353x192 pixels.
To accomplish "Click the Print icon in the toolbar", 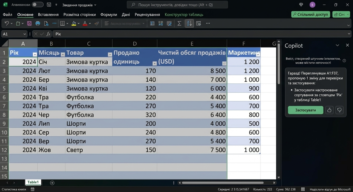I will click(x=38, y=23).
